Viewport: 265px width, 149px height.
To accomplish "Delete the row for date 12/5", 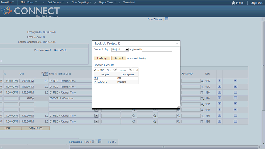I will (x=235, y=104).
